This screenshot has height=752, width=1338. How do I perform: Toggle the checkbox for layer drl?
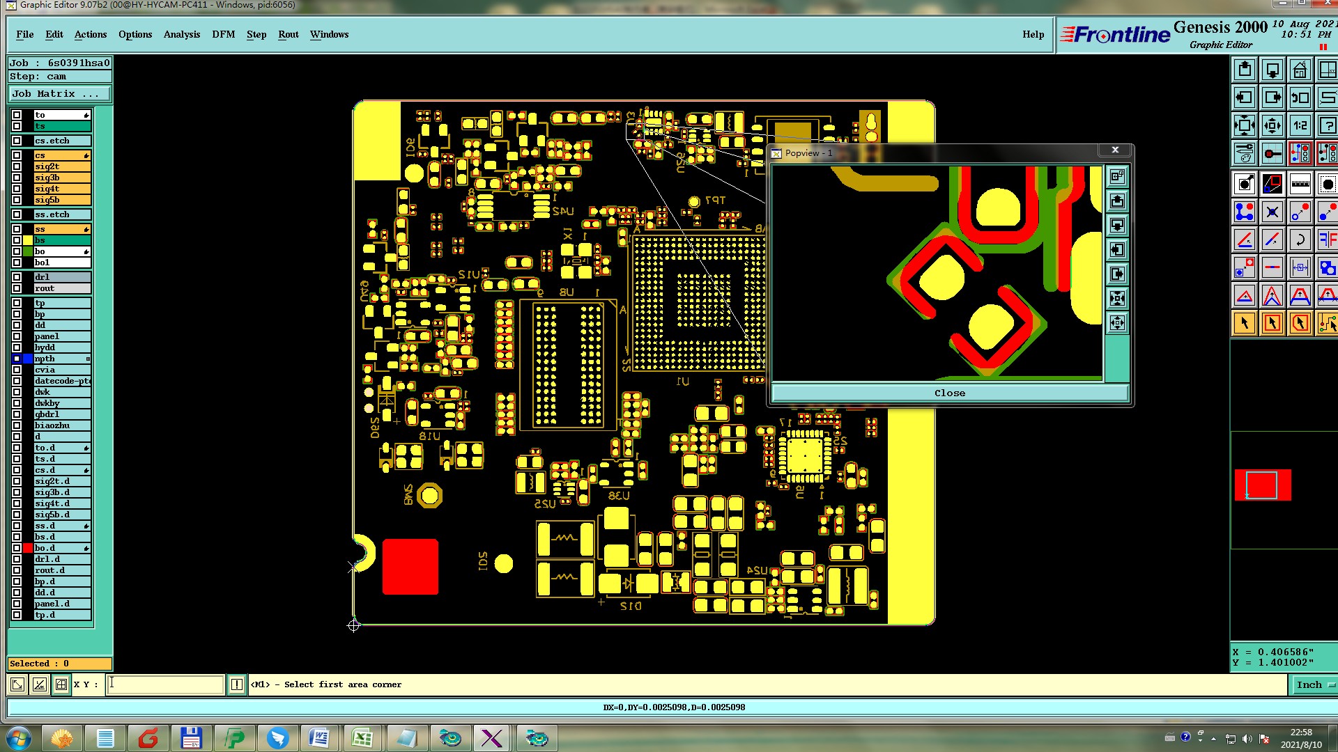tap(17, 277)
